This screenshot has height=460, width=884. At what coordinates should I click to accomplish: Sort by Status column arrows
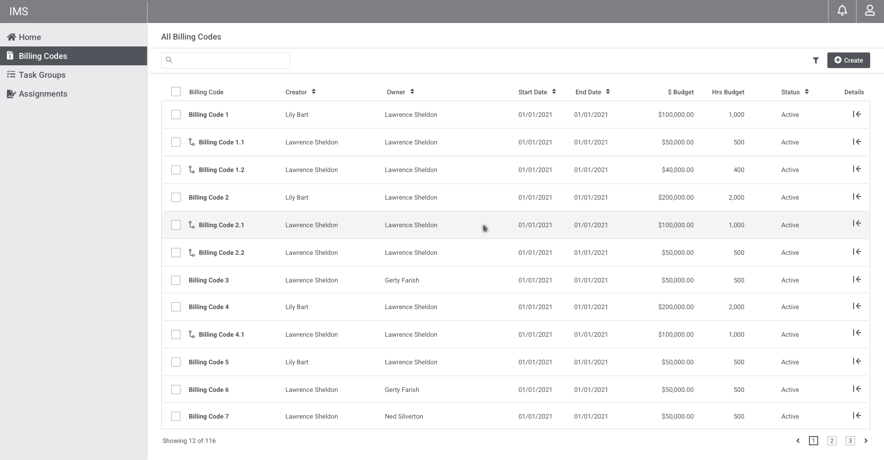coord(807,92)
